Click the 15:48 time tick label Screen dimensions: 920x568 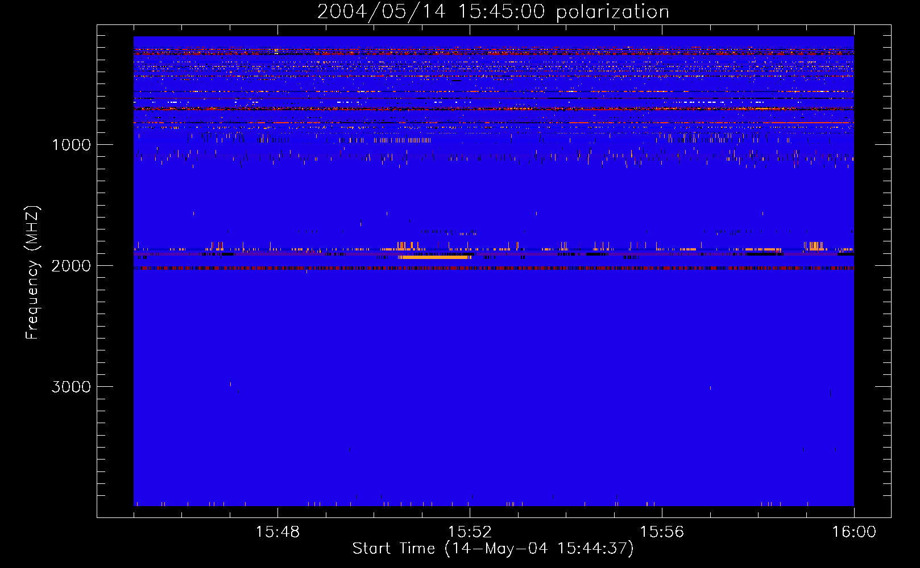pyautogui.click(x=277, y=532)
